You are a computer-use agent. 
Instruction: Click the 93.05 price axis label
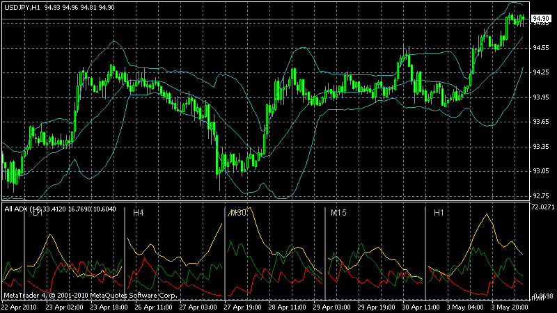pyautogui.click(x=541, y=171)
